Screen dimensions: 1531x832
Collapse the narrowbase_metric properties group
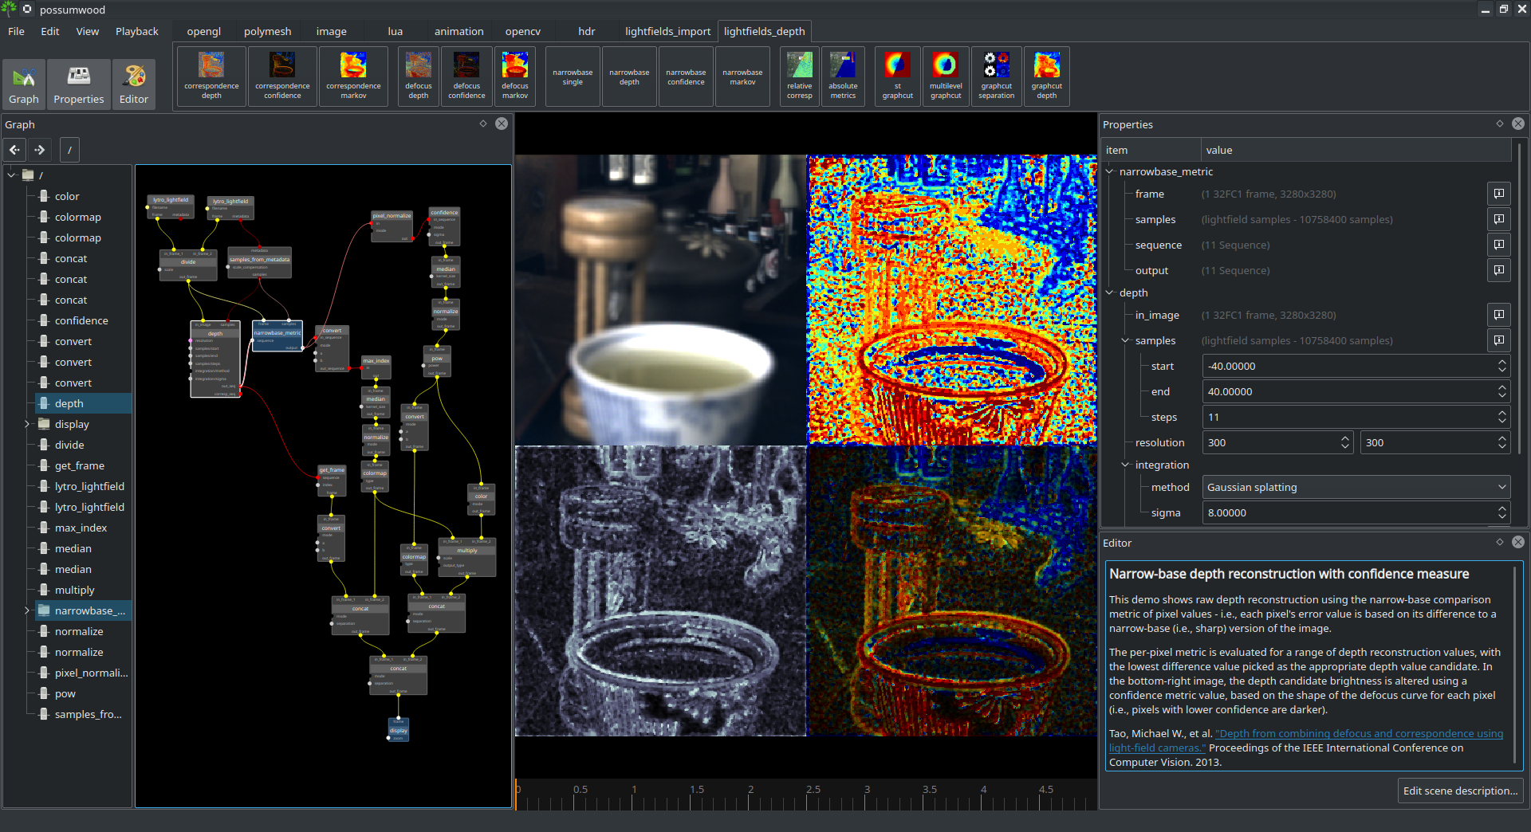pos(1109,171)
